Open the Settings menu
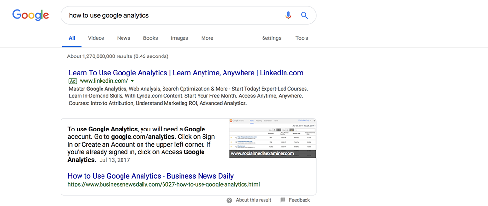Image resolution: width=488 pixels, height=206 pixels. pos(271,38)
